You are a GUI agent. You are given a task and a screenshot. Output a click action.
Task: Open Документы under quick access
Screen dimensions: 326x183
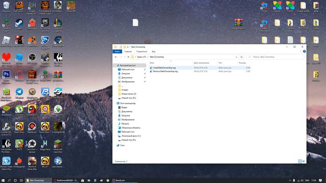click(x=127, y=78)
